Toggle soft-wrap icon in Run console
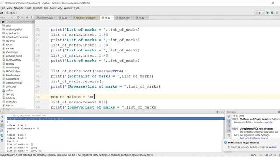 click(x=2, y=126)
